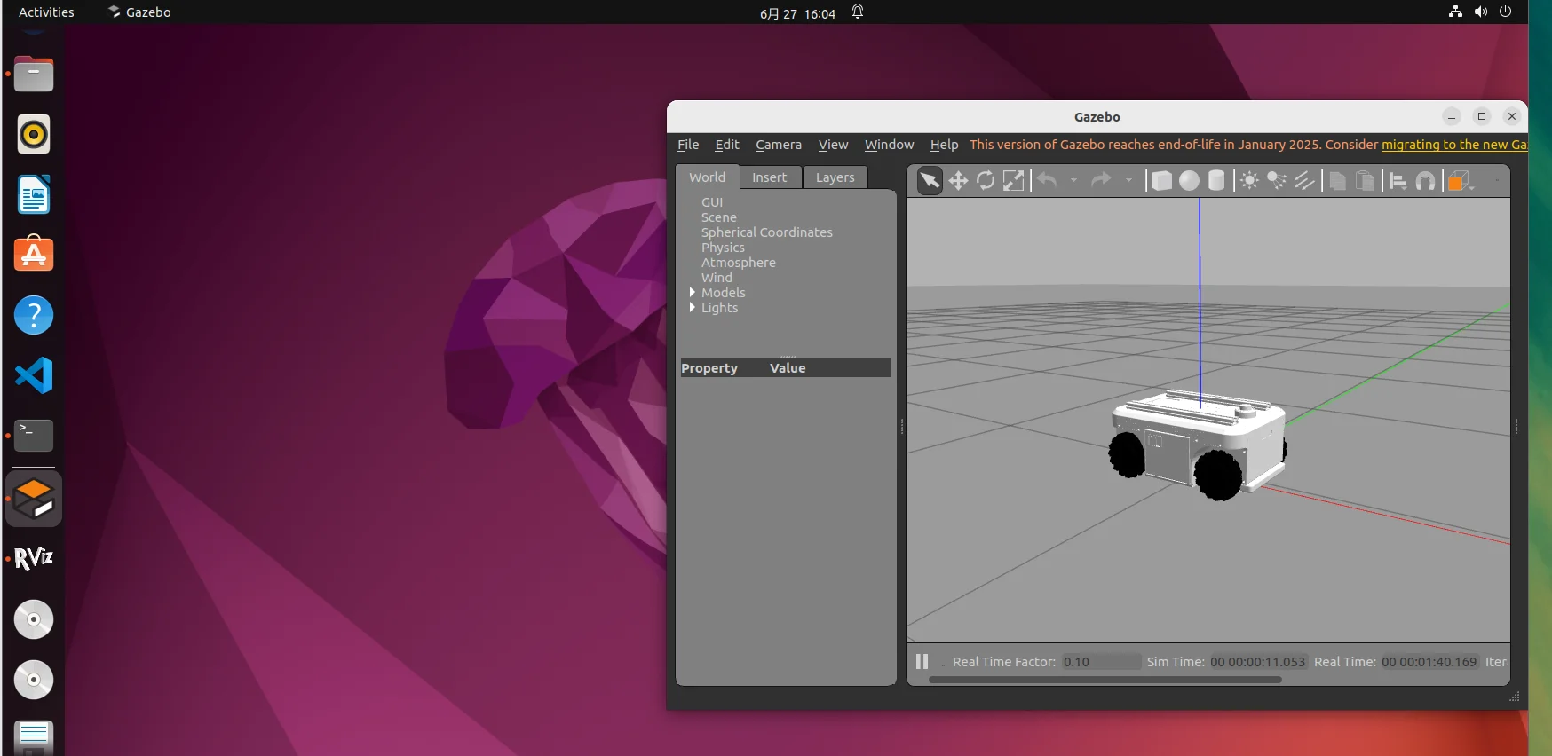
Task: Open the Help menu
Action: [x=944, y=145]
